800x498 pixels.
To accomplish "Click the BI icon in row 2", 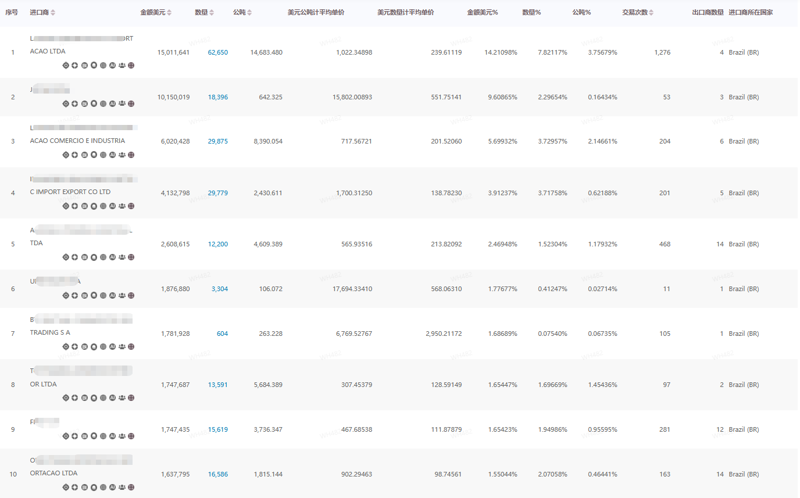I will [84, 104].
